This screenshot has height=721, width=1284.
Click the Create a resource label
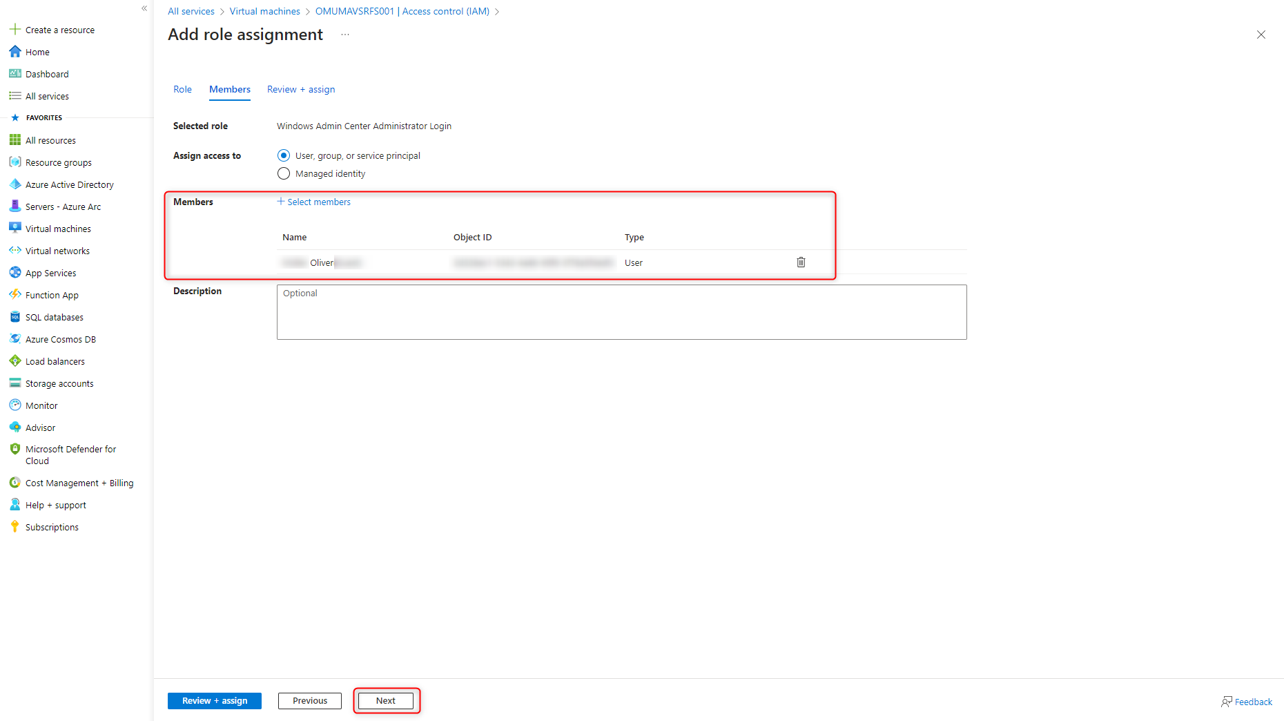60,30
